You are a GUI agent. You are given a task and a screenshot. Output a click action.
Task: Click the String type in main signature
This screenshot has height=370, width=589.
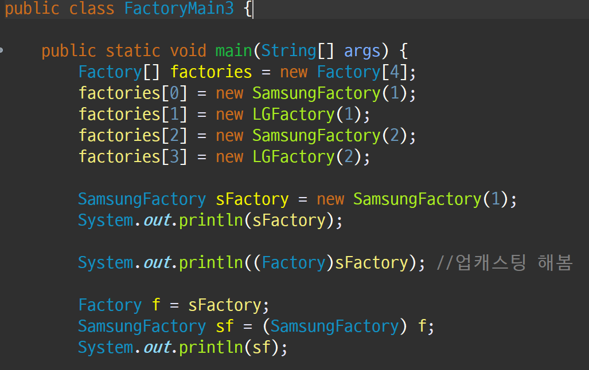289,50
